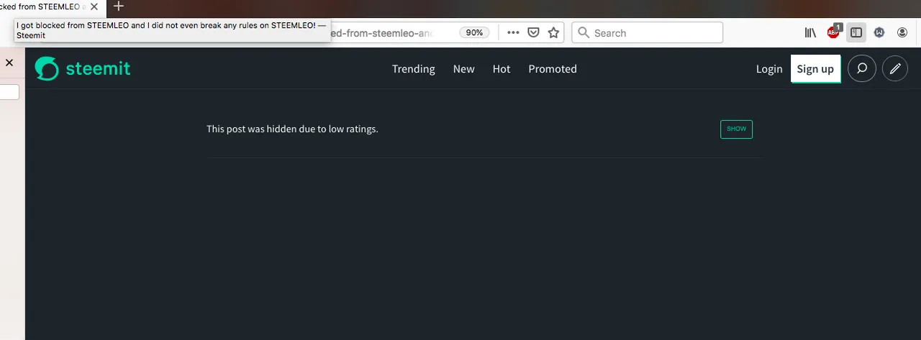921x340 pixels.
Task: Open the Promoted posts tab
Action: tap(553, 69)
